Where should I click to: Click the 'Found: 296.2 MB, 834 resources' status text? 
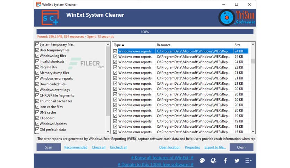pos(61,37)
